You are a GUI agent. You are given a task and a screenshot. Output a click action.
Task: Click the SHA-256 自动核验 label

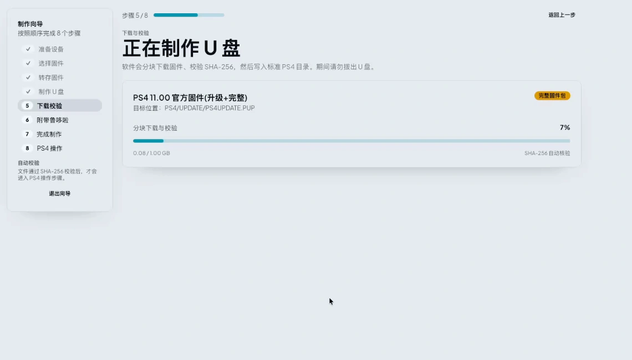tap(547, 153)
